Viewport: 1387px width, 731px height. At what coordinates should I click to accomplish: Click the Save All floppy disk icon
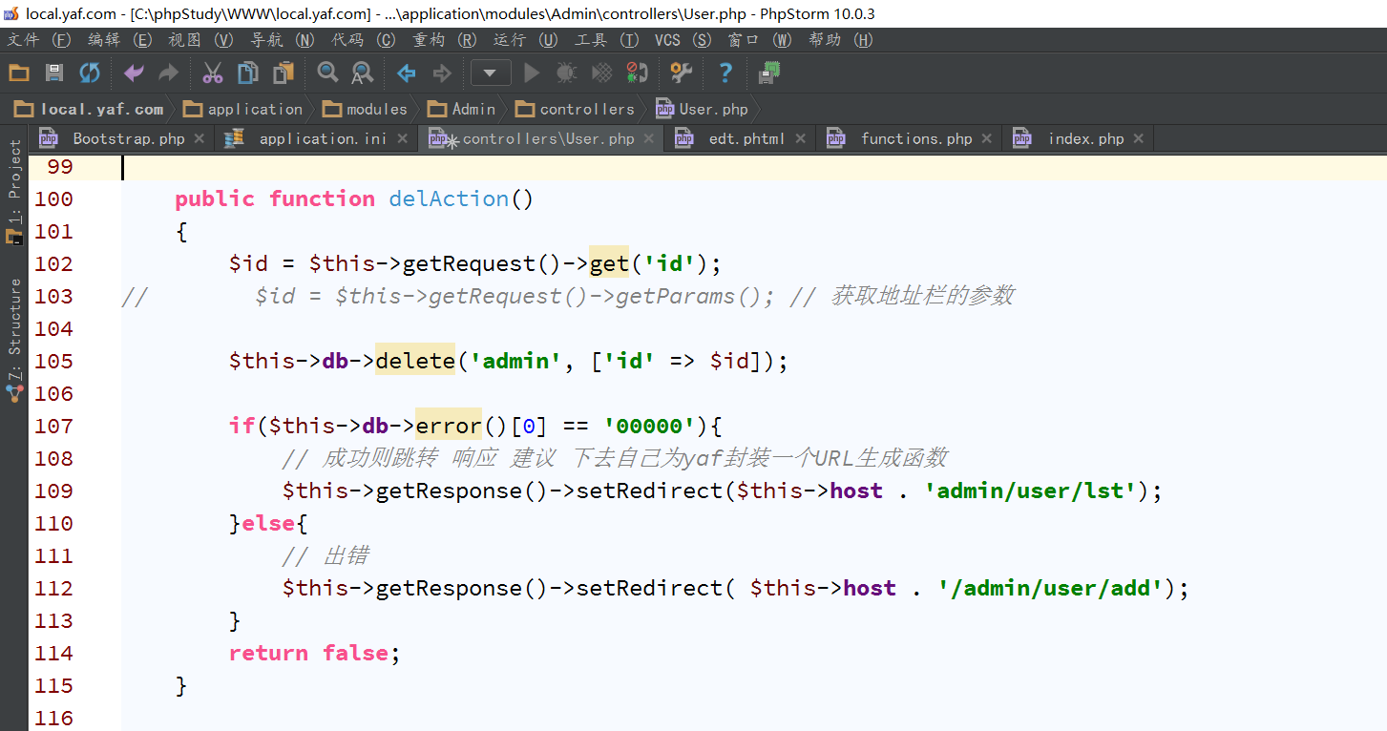click(x=54, y=73)
